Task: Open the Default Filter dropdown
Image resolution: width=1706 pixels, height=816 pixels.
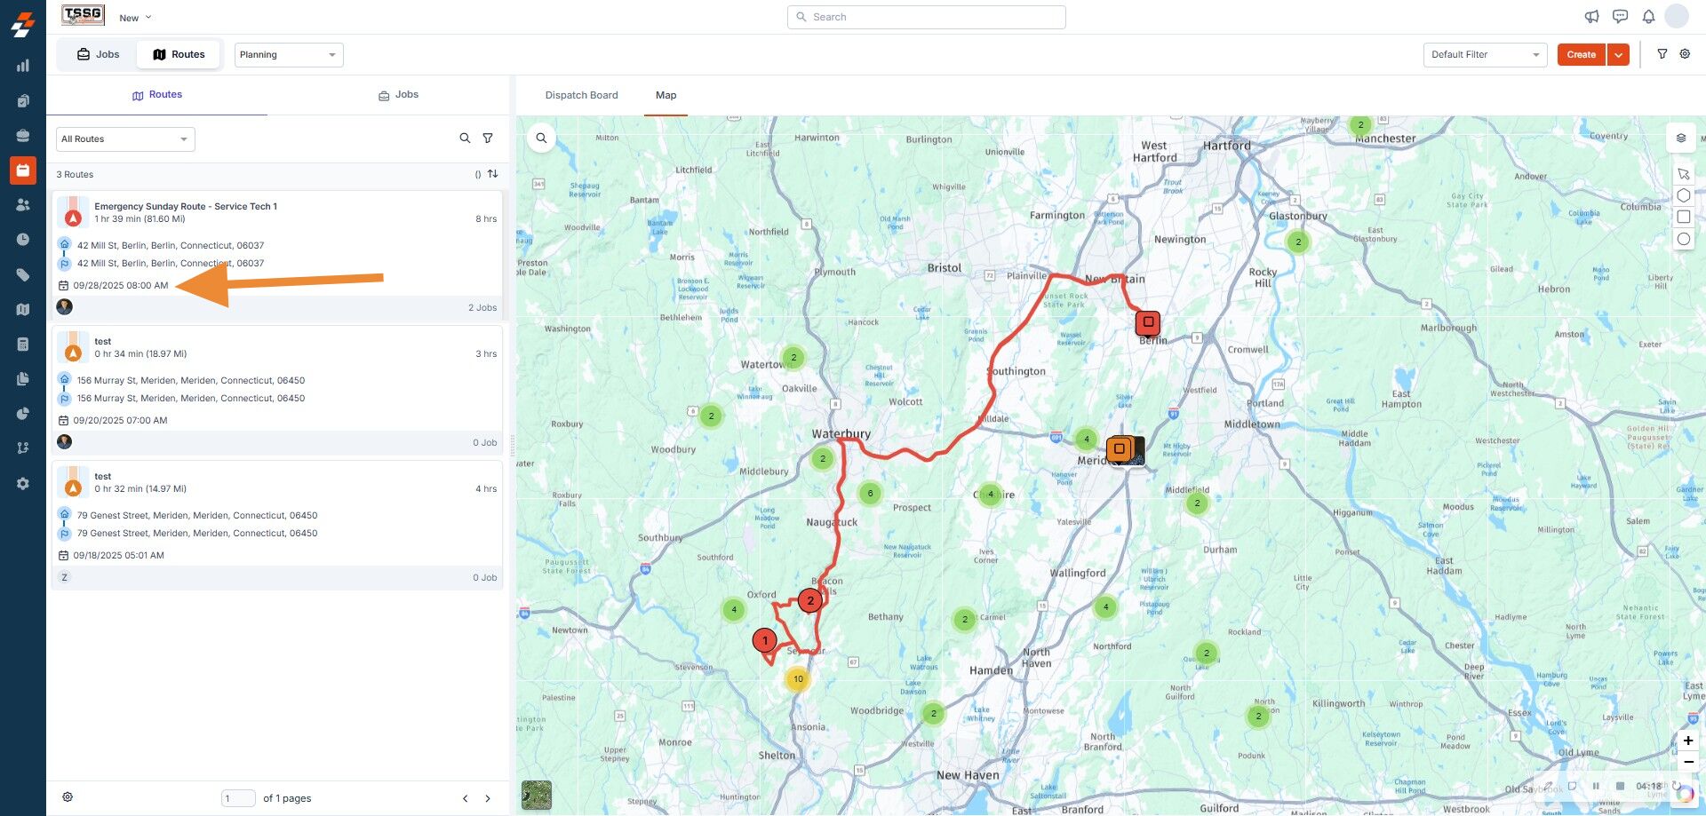Action: point(1485,55)
